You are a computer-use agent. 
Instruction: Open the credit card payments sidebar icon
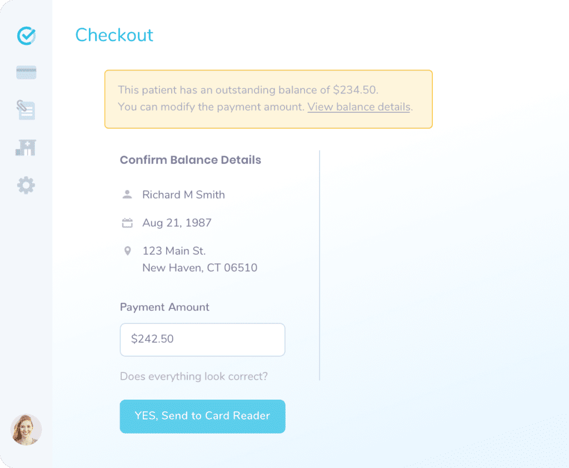coord(26,72)
